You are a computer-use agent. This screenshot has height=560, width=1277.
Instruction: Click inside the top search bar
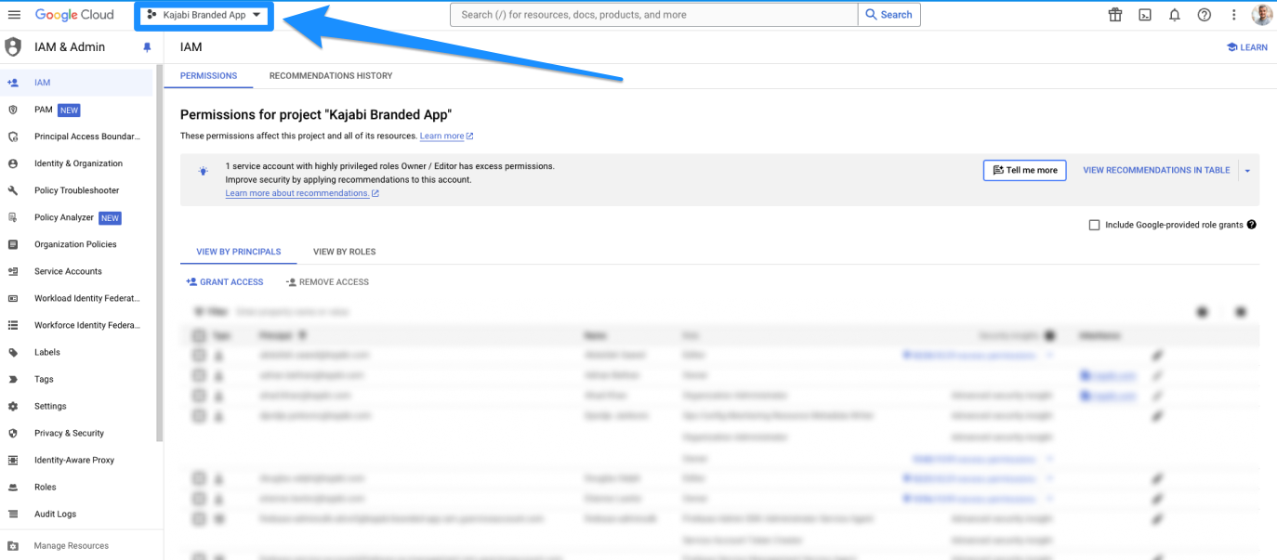point(651,14)
